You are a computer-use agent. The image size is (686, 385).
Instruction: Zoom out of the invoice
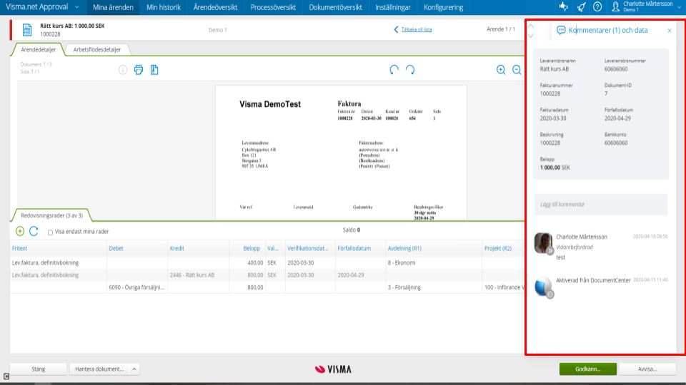coord(517,70)
